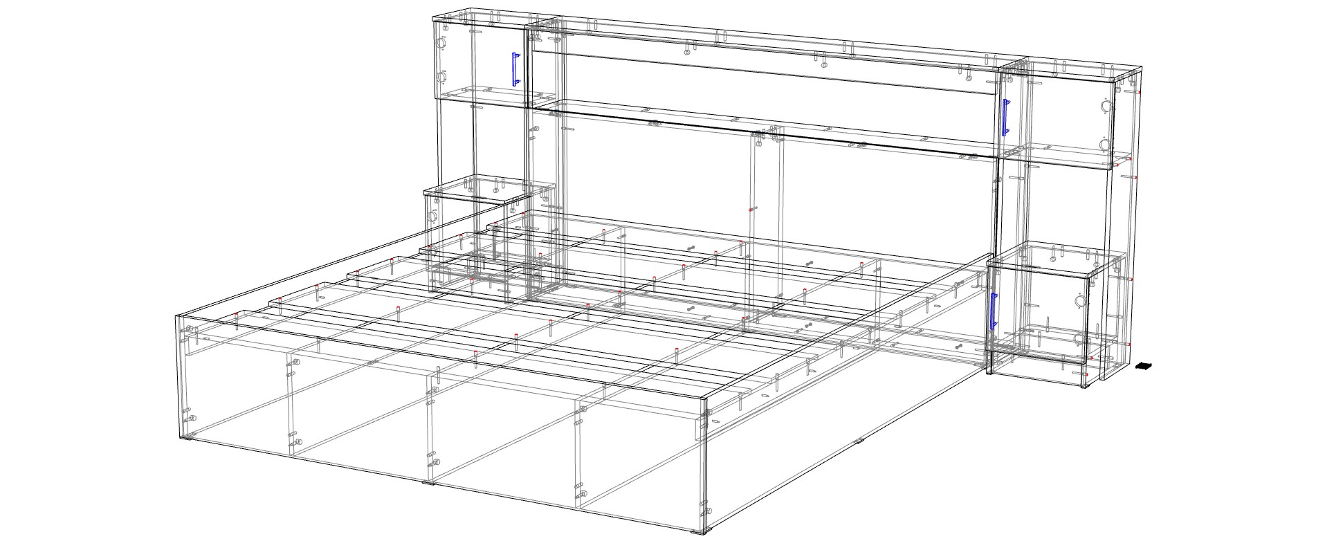Screen dimensions: 1325x541
Task: Click the top circular hole in upper-left cabinet
Action: [x=442, y=44]
